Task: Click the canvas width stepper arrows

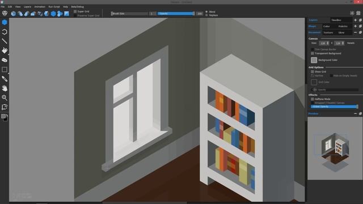Action: 328,43
